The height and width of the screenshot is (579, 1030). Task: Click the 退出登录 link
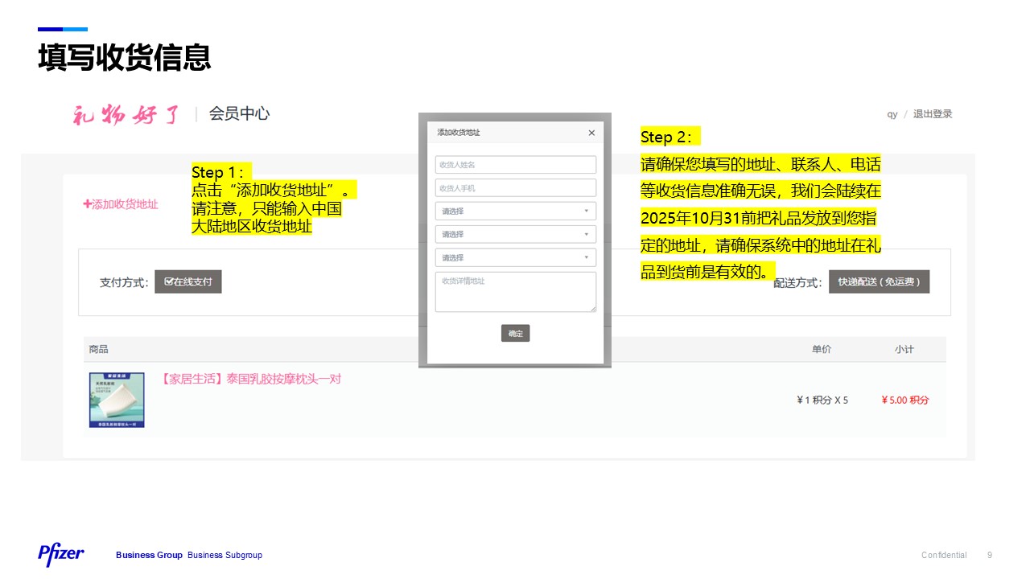[932, 114]
